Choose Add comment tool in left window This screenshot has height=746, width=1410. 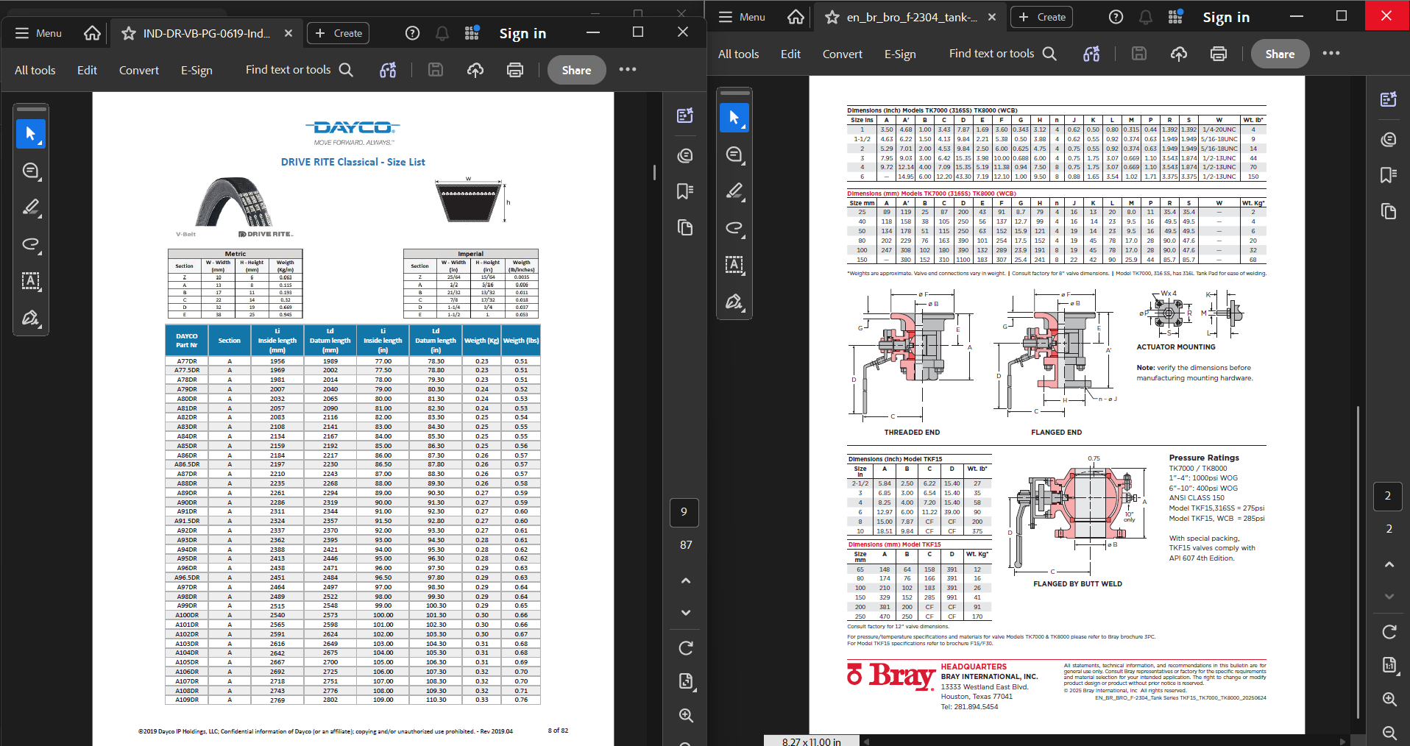(x=31, y=171)
